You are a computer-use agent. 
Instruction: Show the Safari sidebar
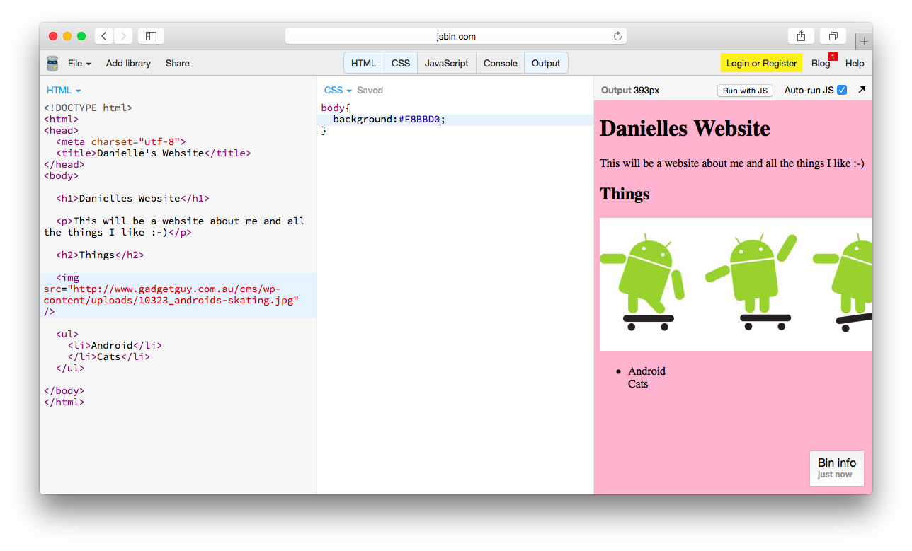click(x=151, y=36)
